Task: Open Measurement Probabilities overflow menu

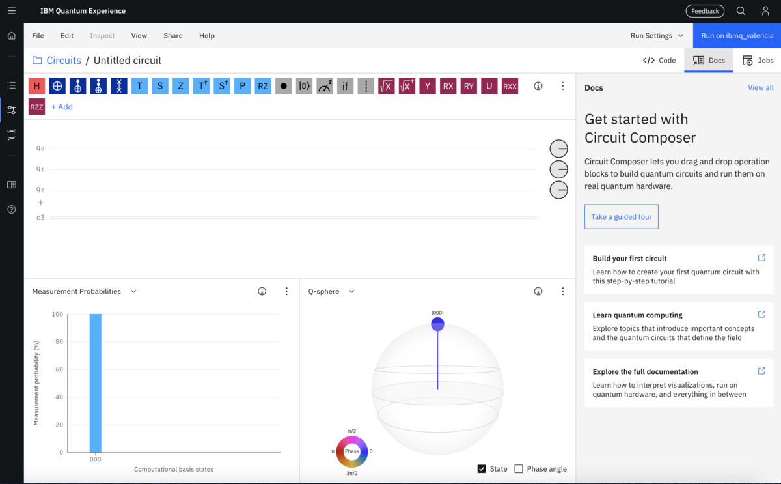Action: pos(286,291)
